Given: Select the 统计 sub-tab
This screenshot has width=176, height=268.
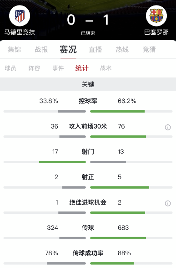Looking at the screenshot, I should pyautogui.click(x=82, y=68).
